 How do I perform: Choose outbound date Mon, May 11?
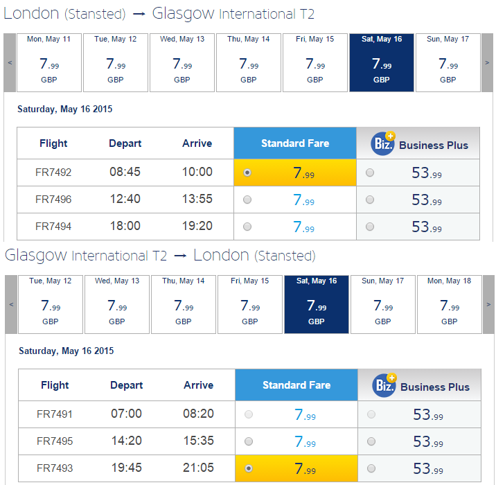point(49,62)
